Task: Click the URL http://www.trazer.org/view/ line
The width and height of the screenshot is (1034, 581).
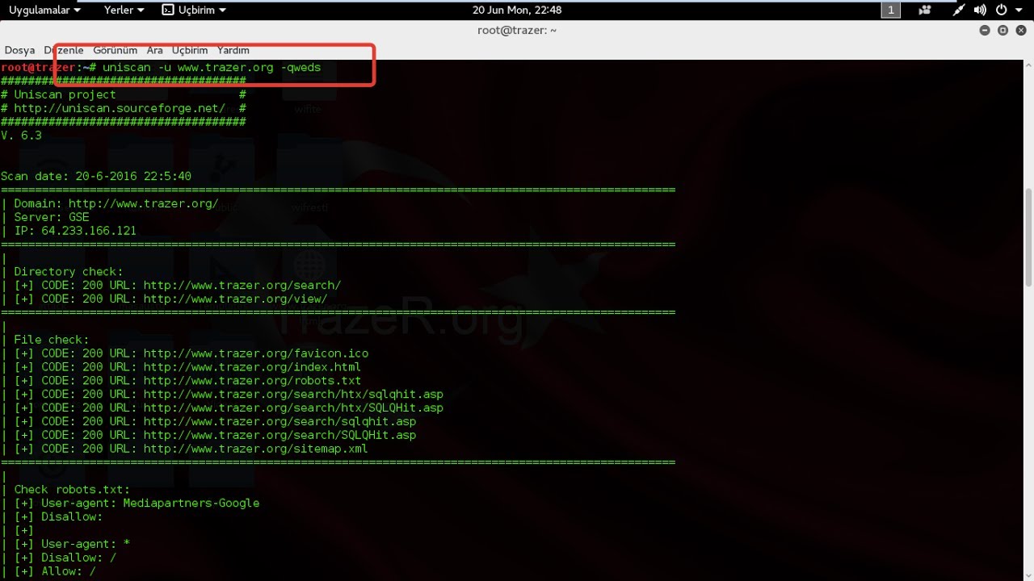Action: click(164, 299)
